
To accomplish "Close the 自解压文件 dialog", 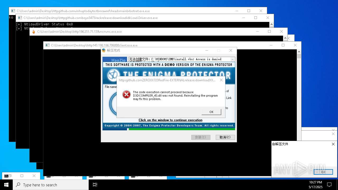I will (333, 144).
